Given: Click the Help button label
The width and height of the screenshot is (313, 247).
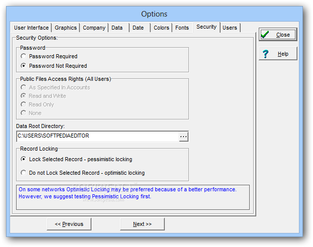Looking at the screenshot, I should coord(283,54).
